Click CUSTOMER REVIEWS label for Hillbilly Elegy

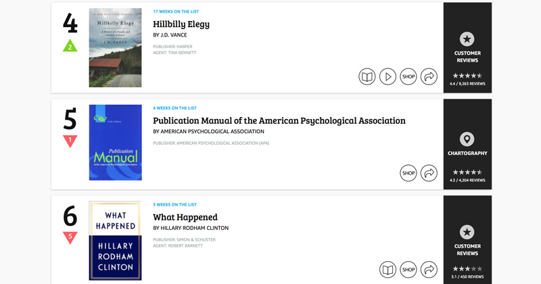click(467, 57)
